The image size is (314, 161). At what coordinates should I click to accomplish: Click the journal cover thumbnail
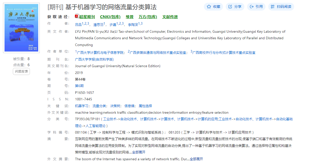click(x=21, y=28)
